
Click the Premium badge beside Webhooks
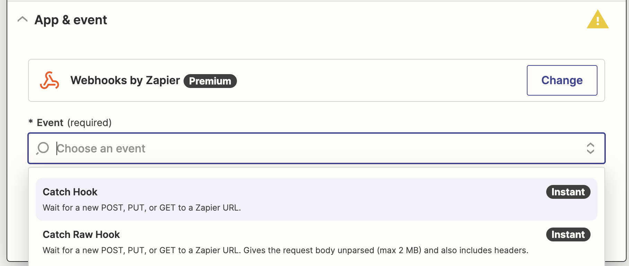[x=210, y=81]
